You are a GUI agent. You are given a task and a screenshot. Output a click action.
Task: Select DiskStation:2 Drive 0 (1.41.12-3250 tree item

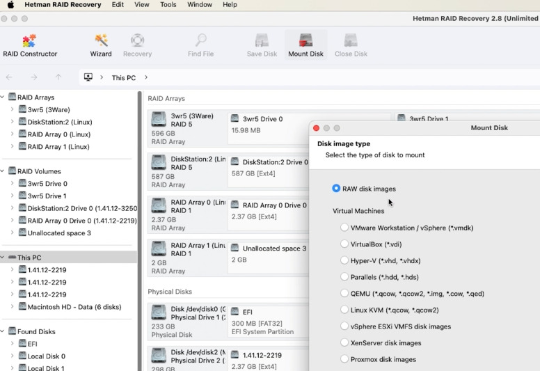pos(82,208)
